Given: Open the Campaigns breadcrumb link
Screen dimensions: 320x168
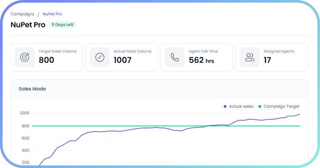Looking at the screenshot, I should (22, 14).
